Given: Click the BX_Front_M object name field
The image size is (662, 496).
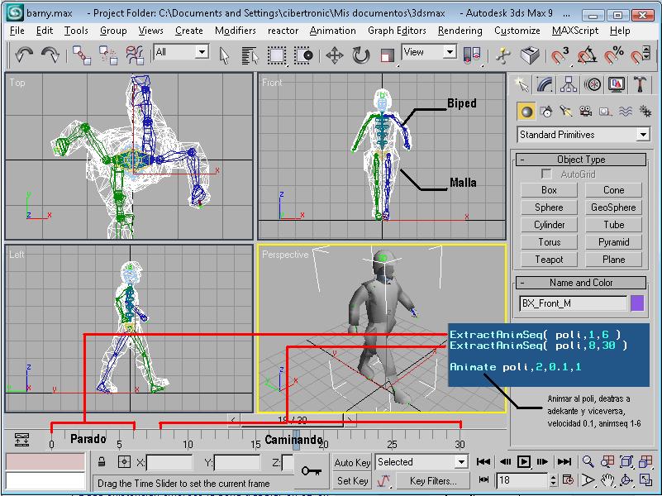Looking at the screenshot, I should [573, 303].
